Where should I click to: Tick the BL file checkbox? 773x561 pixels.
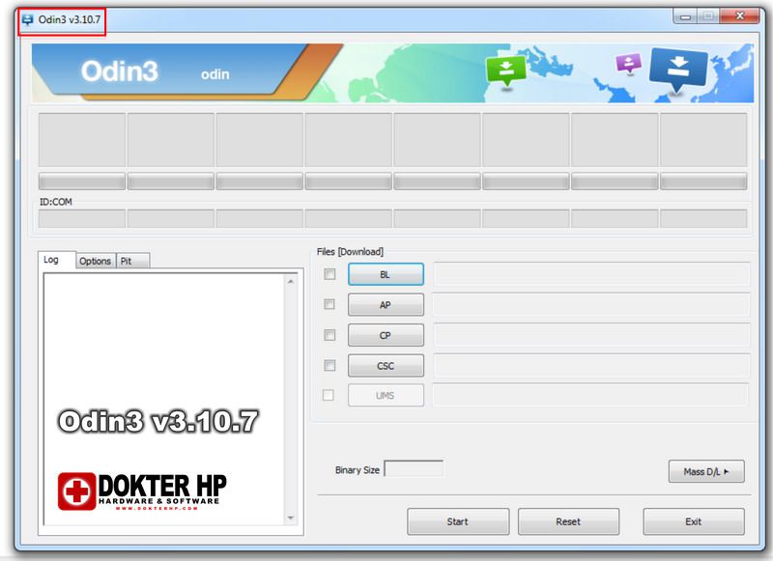(329, 274)
